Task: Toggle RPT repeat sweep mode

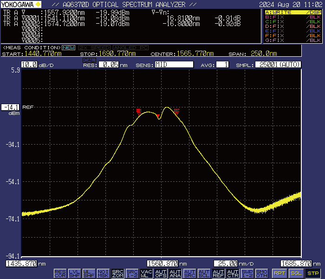Action: tap(279, 273)
